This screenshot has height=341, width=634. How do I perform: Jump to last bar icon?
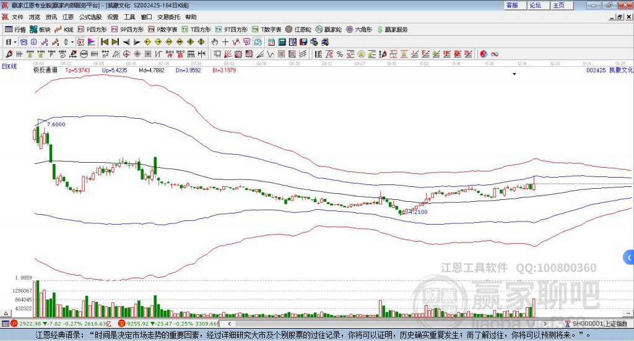point(115,42)
